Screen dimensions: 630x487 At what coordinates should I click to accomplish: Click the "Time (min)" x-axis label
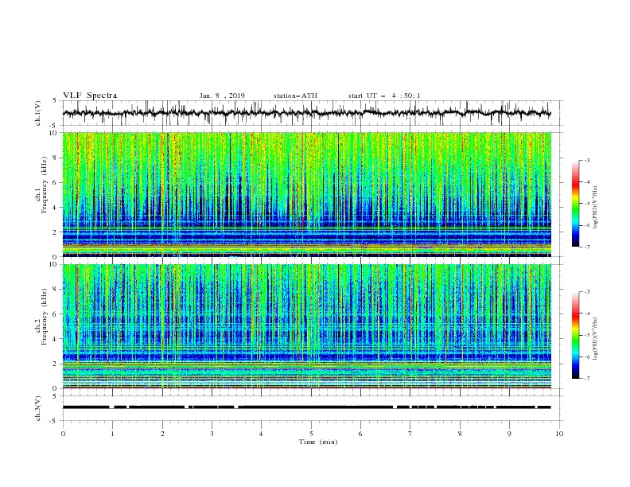(318, 442)
